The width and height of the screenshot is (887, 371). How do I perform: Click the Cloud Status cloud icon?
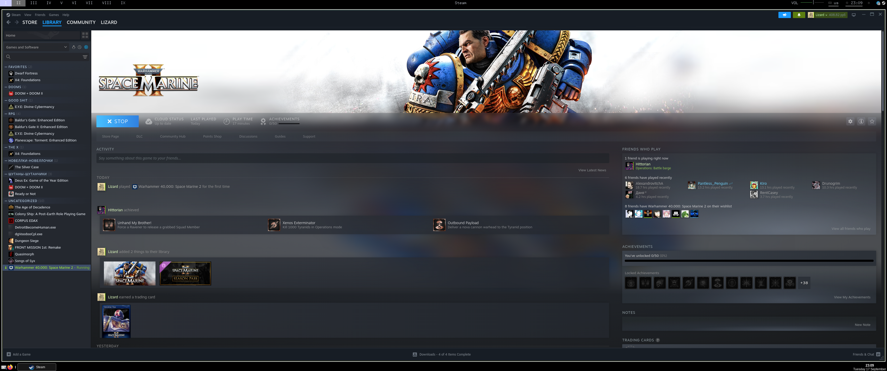coord(149,122)
